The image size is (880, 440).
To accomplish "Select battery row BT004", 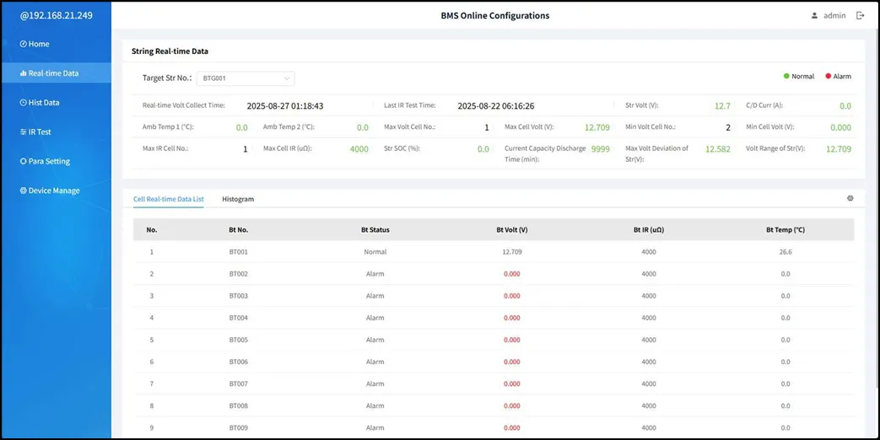I will click(x=494, y=318).
